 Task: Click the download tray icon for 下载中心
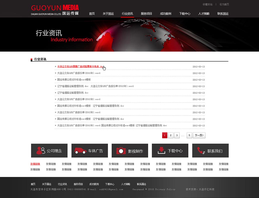(161, 151)
